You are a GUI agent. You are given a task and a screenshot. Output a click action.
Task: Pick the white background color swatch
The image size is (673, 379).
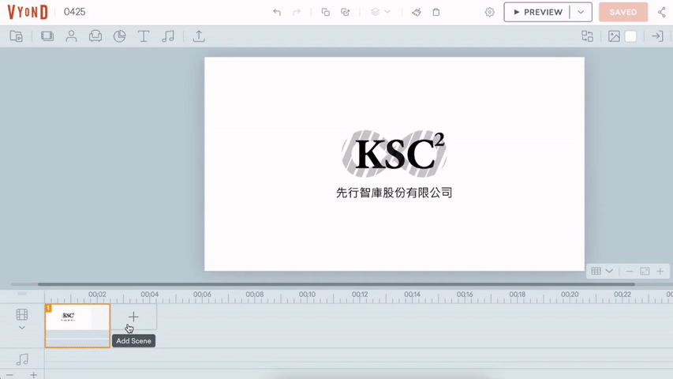coord(630,36)
